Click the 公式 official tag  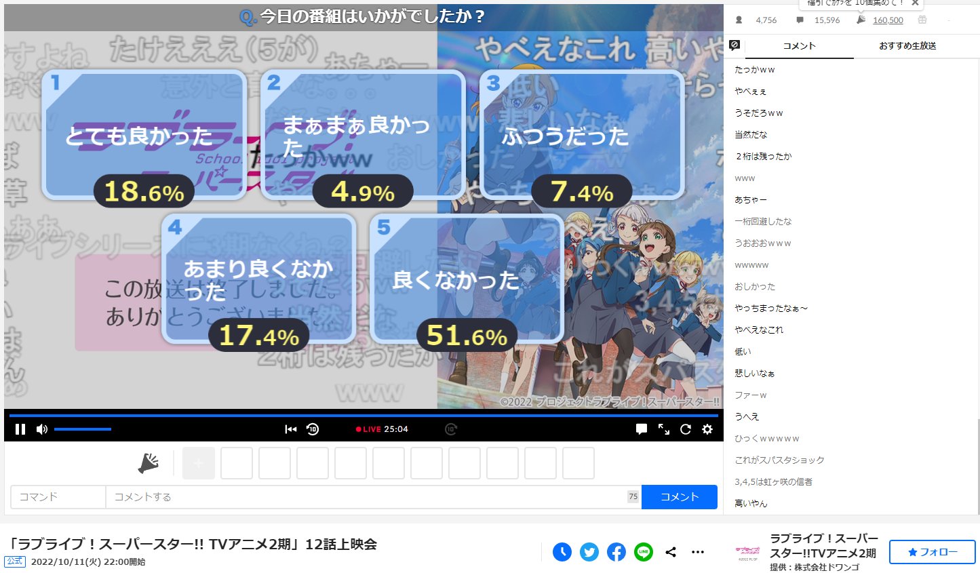pos(15,561)
